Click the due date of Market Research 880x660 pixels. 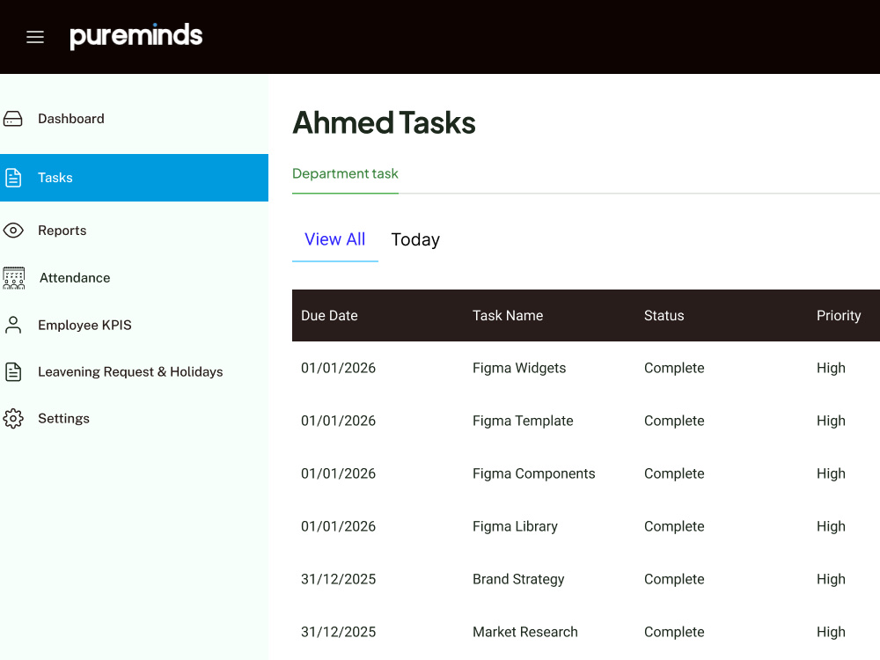pyautogui.click(x=339, y=632)
